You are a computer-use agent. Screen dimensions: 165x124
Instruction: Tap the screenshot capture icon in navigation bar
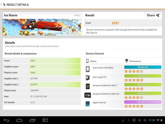[x=45, y=120]
